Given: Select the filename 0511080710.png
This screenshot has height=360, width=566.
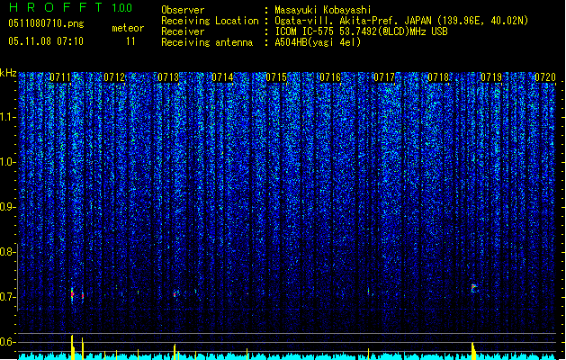Looking at the screenshot, I should tap(46, 23).
